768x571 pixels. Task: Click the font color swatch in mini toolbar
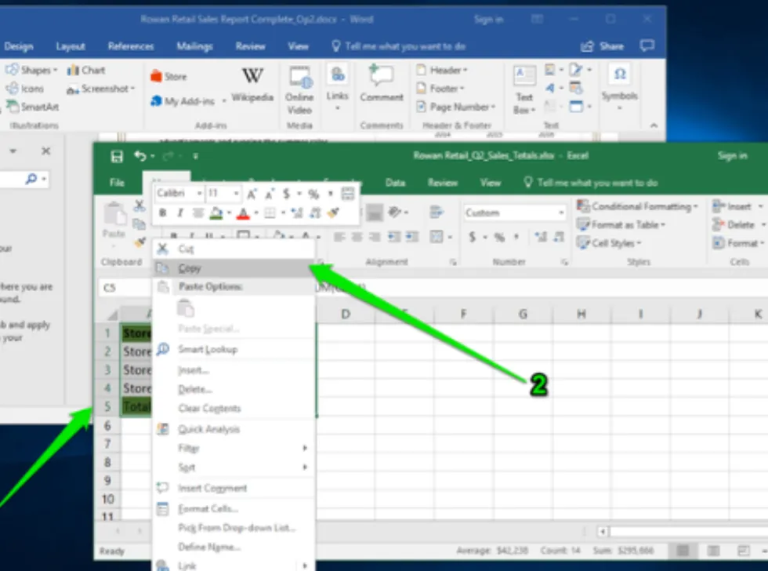(243, 213)
